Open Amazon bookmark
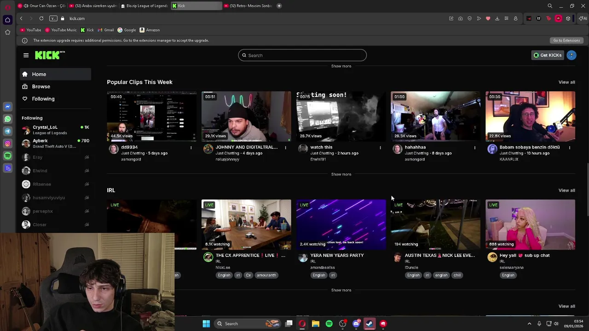Screen dimensions: 589x331 pyautogui.click(x=150, y=30)
